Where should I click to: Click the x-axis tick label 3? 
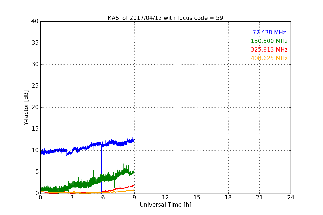click(72, 198)
